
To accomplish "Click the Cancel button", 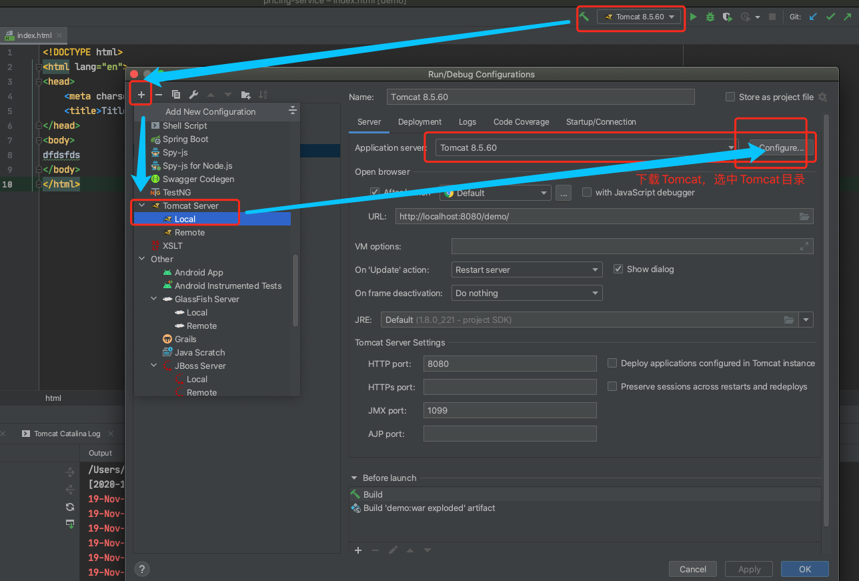I will (x=693, y=569).
